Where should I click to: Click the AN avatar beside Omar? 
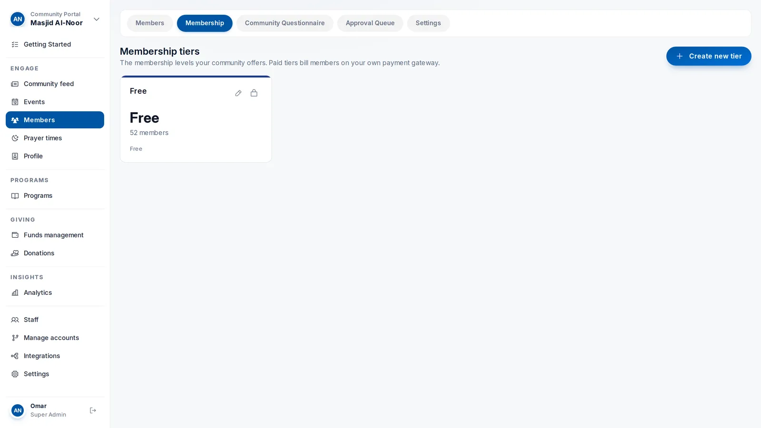[18, 410]
